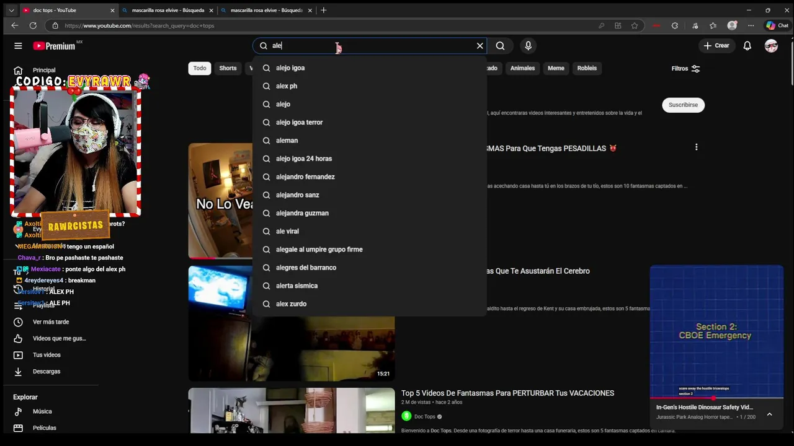The image size is (794, 446).
Task: Subscribe with the Suscribirse button
Action: (683, 105)
